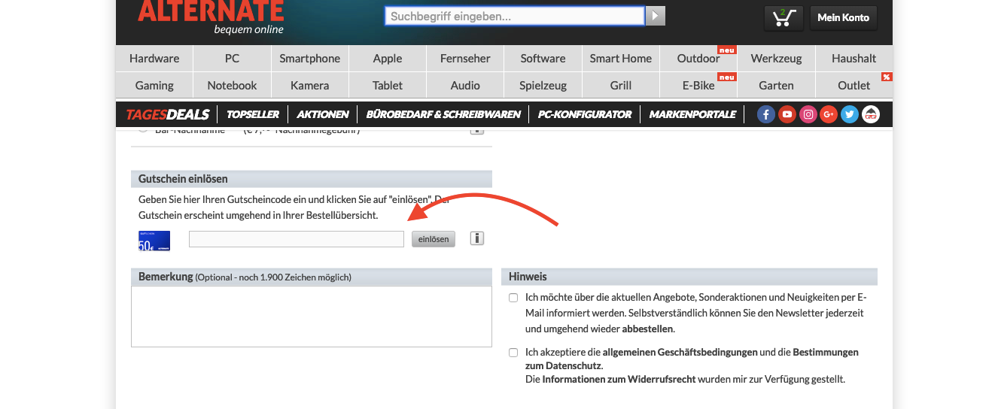Open the Grill category

click(x=621, y=85)
